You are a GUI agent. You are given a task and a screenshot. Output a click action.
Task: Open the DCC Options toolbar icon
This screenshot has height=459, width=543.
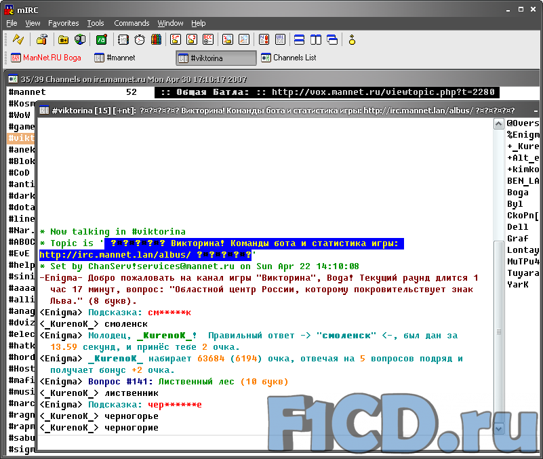click(208, 39)
